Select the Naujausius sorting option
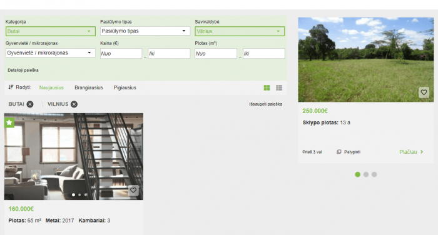Screen dimensions: 438x235 tap(51, 87)
